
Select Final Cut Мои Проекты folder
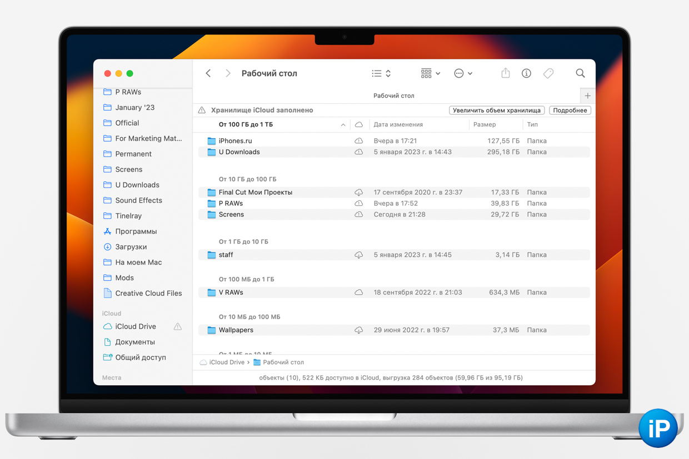[394, 193]
